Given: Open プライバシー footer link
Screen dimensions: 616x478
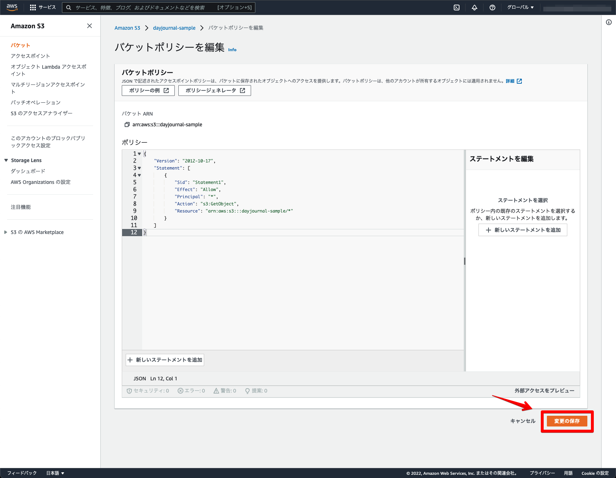Looking at the screenshot, I should click(542, 473).
